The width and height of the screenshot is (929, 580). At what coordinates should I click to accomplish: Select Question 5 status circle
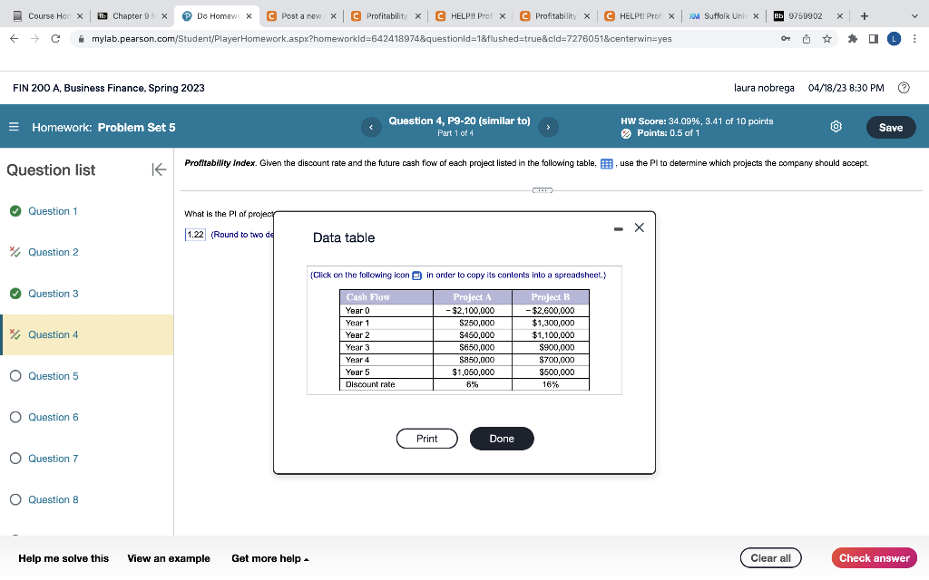click(x=15, y=376)
